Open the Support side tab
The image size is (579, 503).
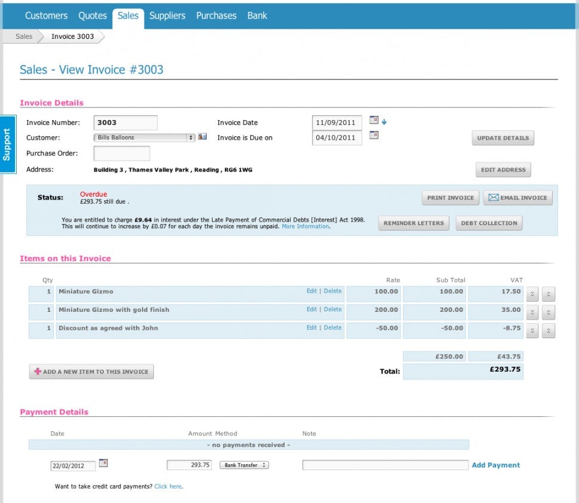pyautogui.click(x=7, y=145)
